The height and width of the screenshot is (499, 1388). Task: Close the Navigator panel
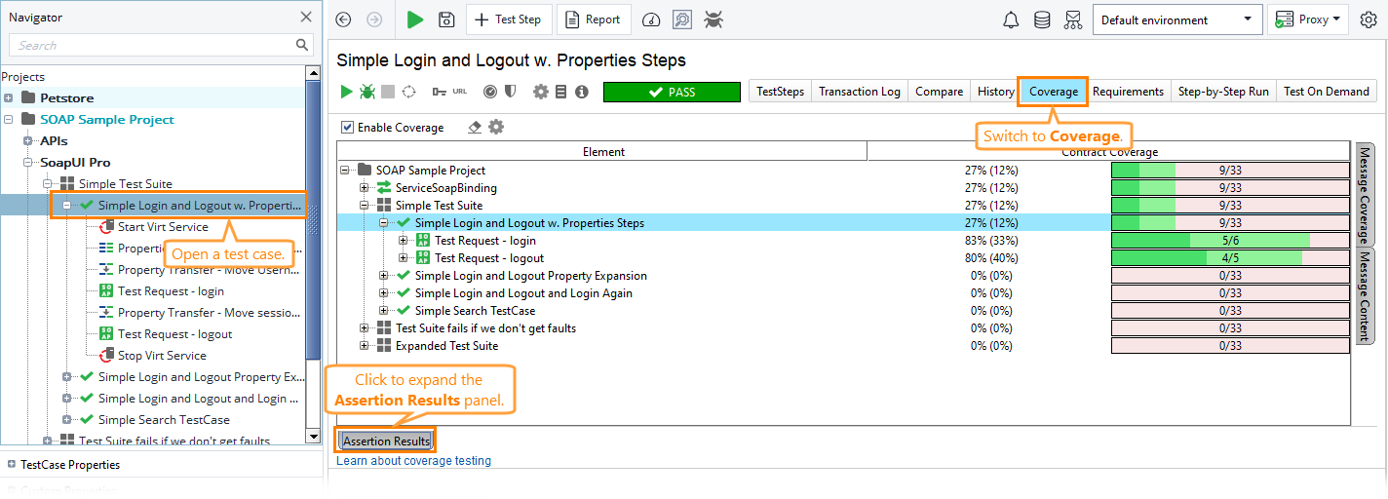pyautogui.click(x=306, y=17)
